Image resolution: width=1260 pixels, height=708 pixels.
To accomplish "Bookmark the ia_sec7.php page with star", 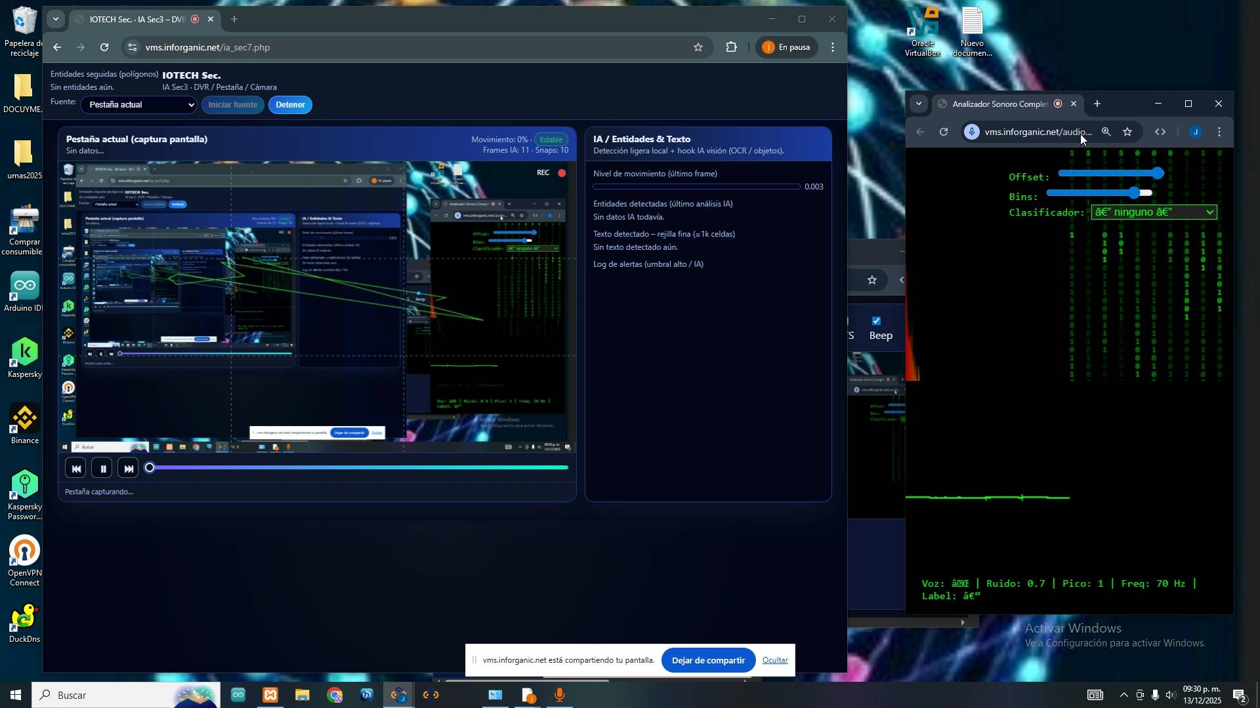I will pos(698,47).
